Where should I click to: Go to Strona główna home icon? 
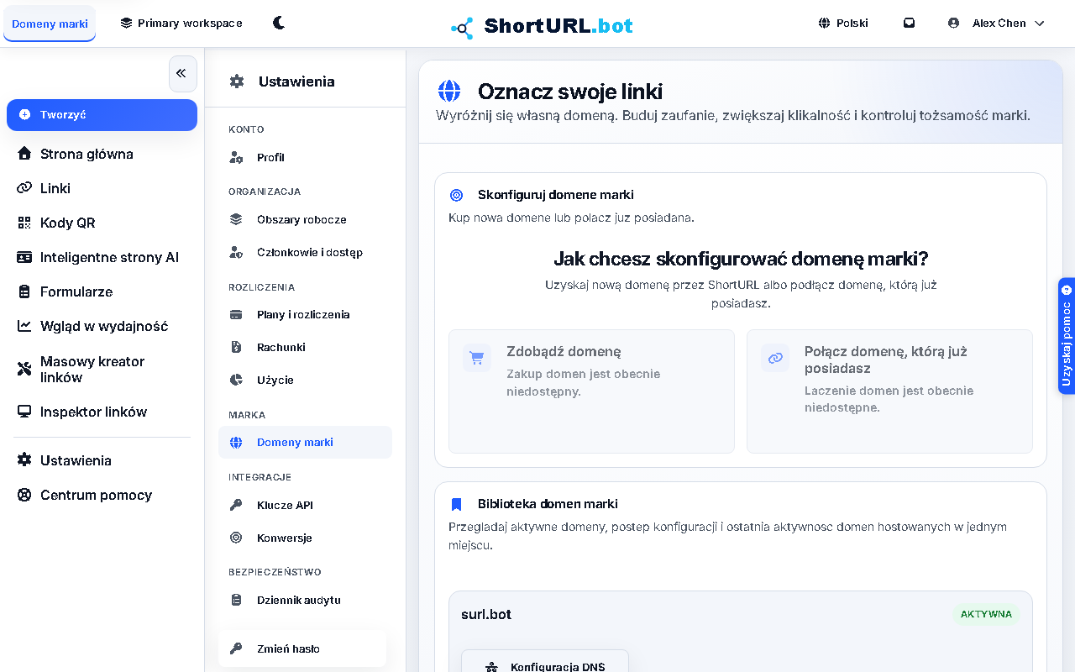(24, 154)
